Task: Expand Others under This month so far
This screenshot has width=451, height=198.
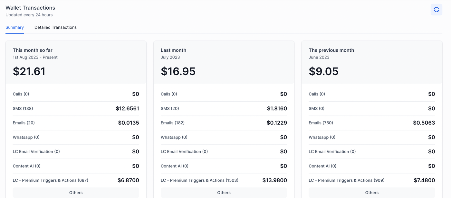Action: click(x=76, y=193)
